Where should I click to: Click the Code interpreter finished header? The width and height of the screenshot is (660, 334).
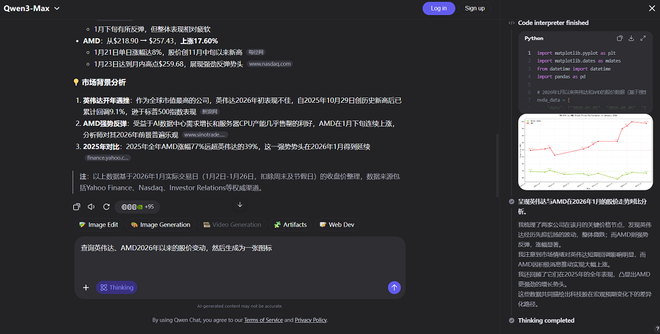pyautogui.click(x=553, y=22)
